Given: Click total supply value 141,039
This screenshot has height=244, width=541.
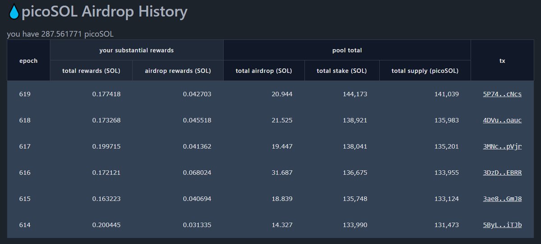Looking at the screenshot, I should [x=446, y=94].
